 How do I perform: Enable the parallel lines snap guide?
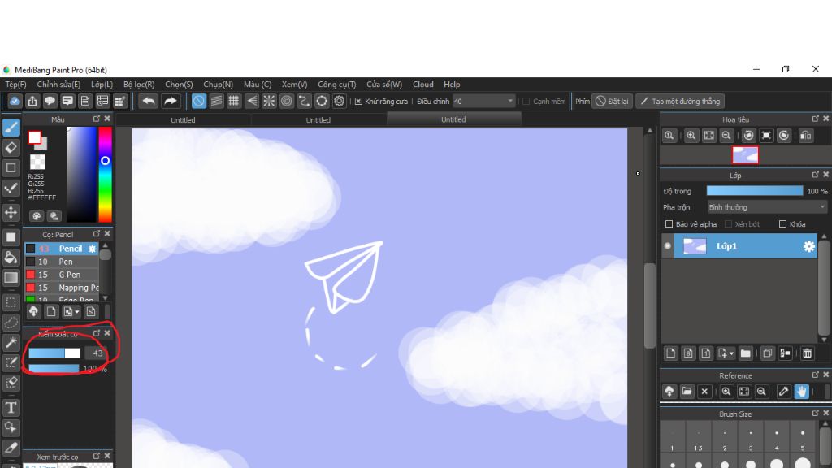(216, 101)
